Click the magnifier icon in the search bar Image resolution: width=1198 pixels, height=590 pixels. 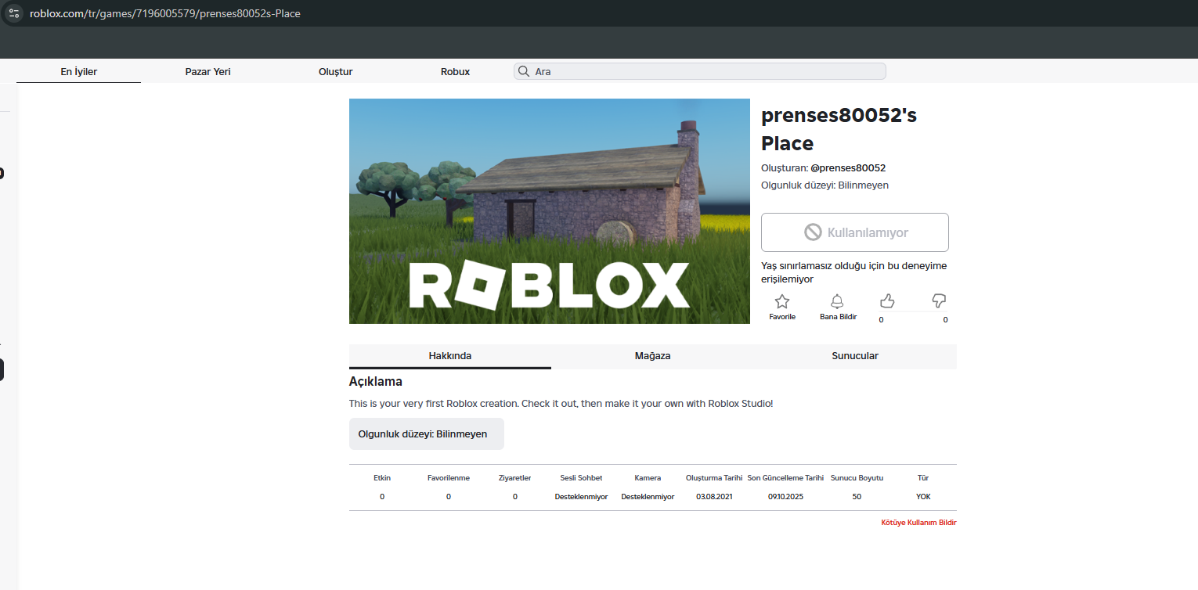[x=524, y=71]
